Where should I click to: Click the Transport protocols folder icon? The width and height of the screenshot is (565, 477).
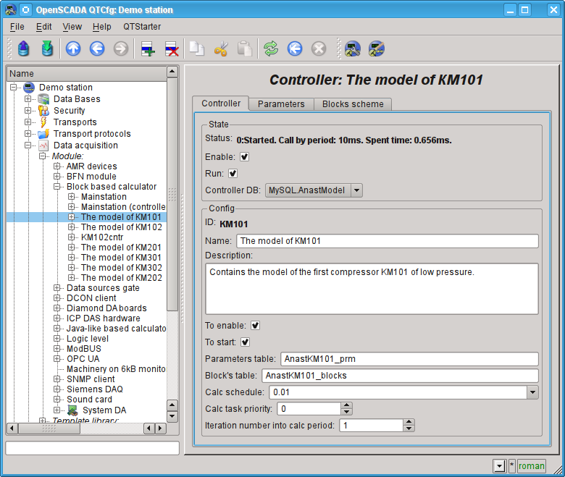(43, 134)
